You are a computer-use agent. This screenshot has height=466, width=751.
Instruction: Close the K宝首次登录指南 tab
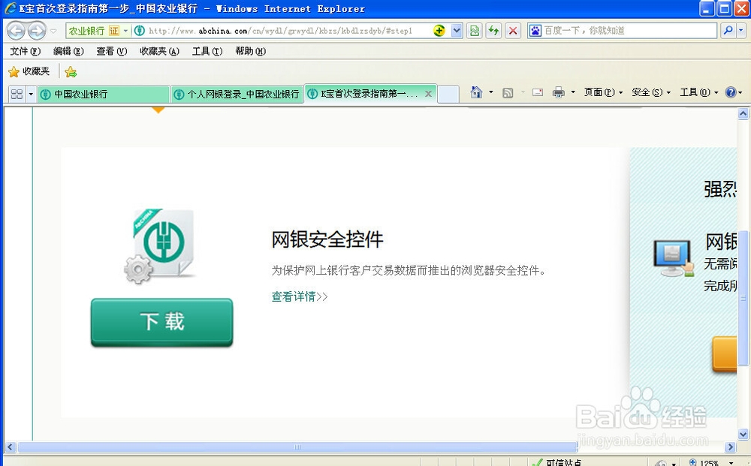(428, 94)
